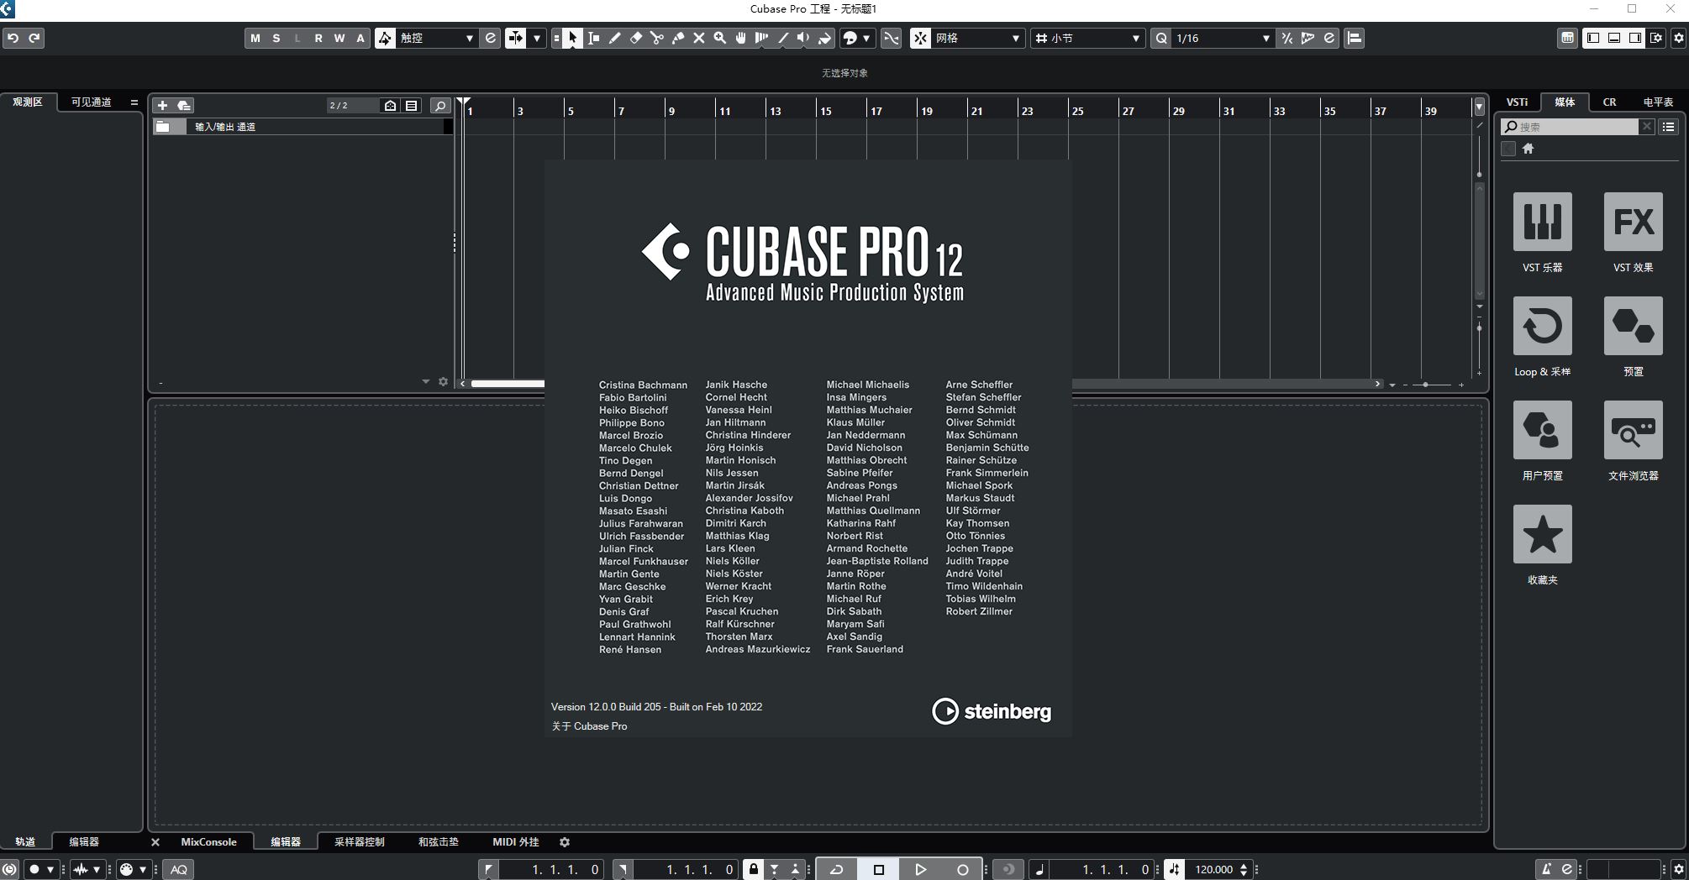The height and width of the screenshot is (880, 1689).
Task: Open the 预置 presets tile
Action: [x=1633, y=326]
